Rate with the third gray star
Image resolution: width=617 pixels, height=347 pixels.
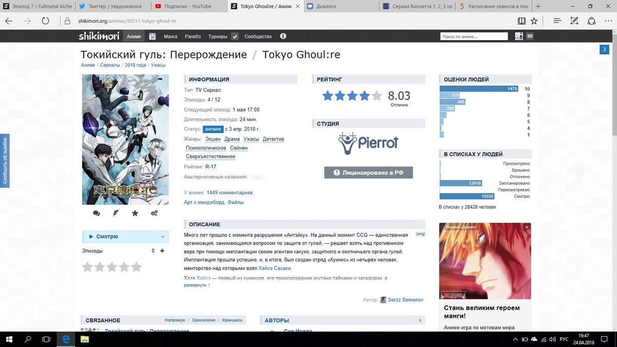[x=112, y=267]
